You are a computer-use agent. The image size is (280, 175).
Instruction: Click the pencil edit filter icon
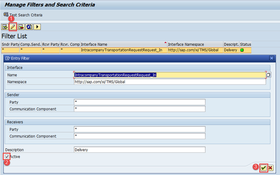click(x=13, y=27)
